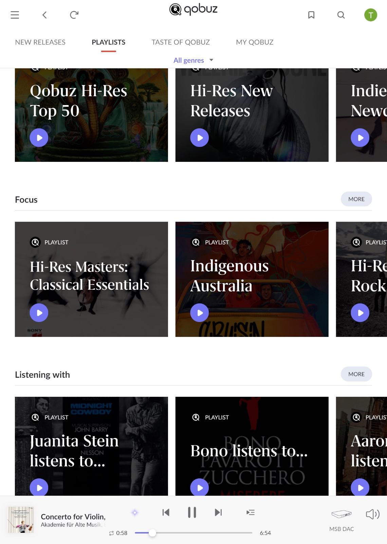Open the bookmark icon in the header
Screen dimensions: 387x544
click(311, 15)
